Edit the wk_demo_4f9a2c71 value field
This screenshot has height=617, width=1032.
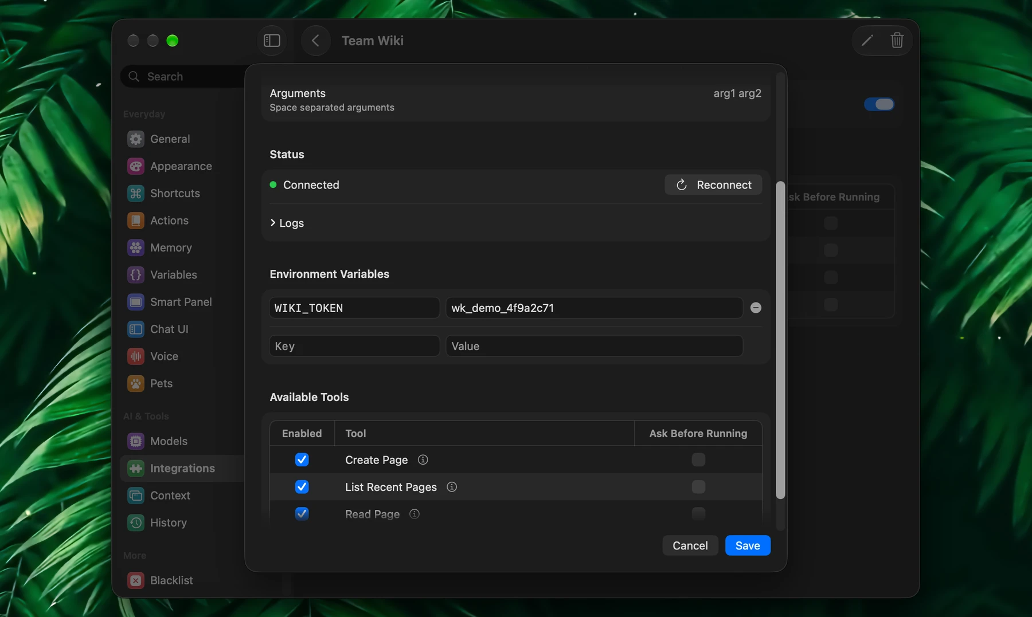(x=594, y=308)
